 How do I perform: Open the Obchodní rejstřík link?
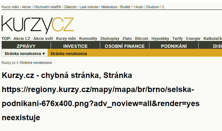[x=47, y=7]
